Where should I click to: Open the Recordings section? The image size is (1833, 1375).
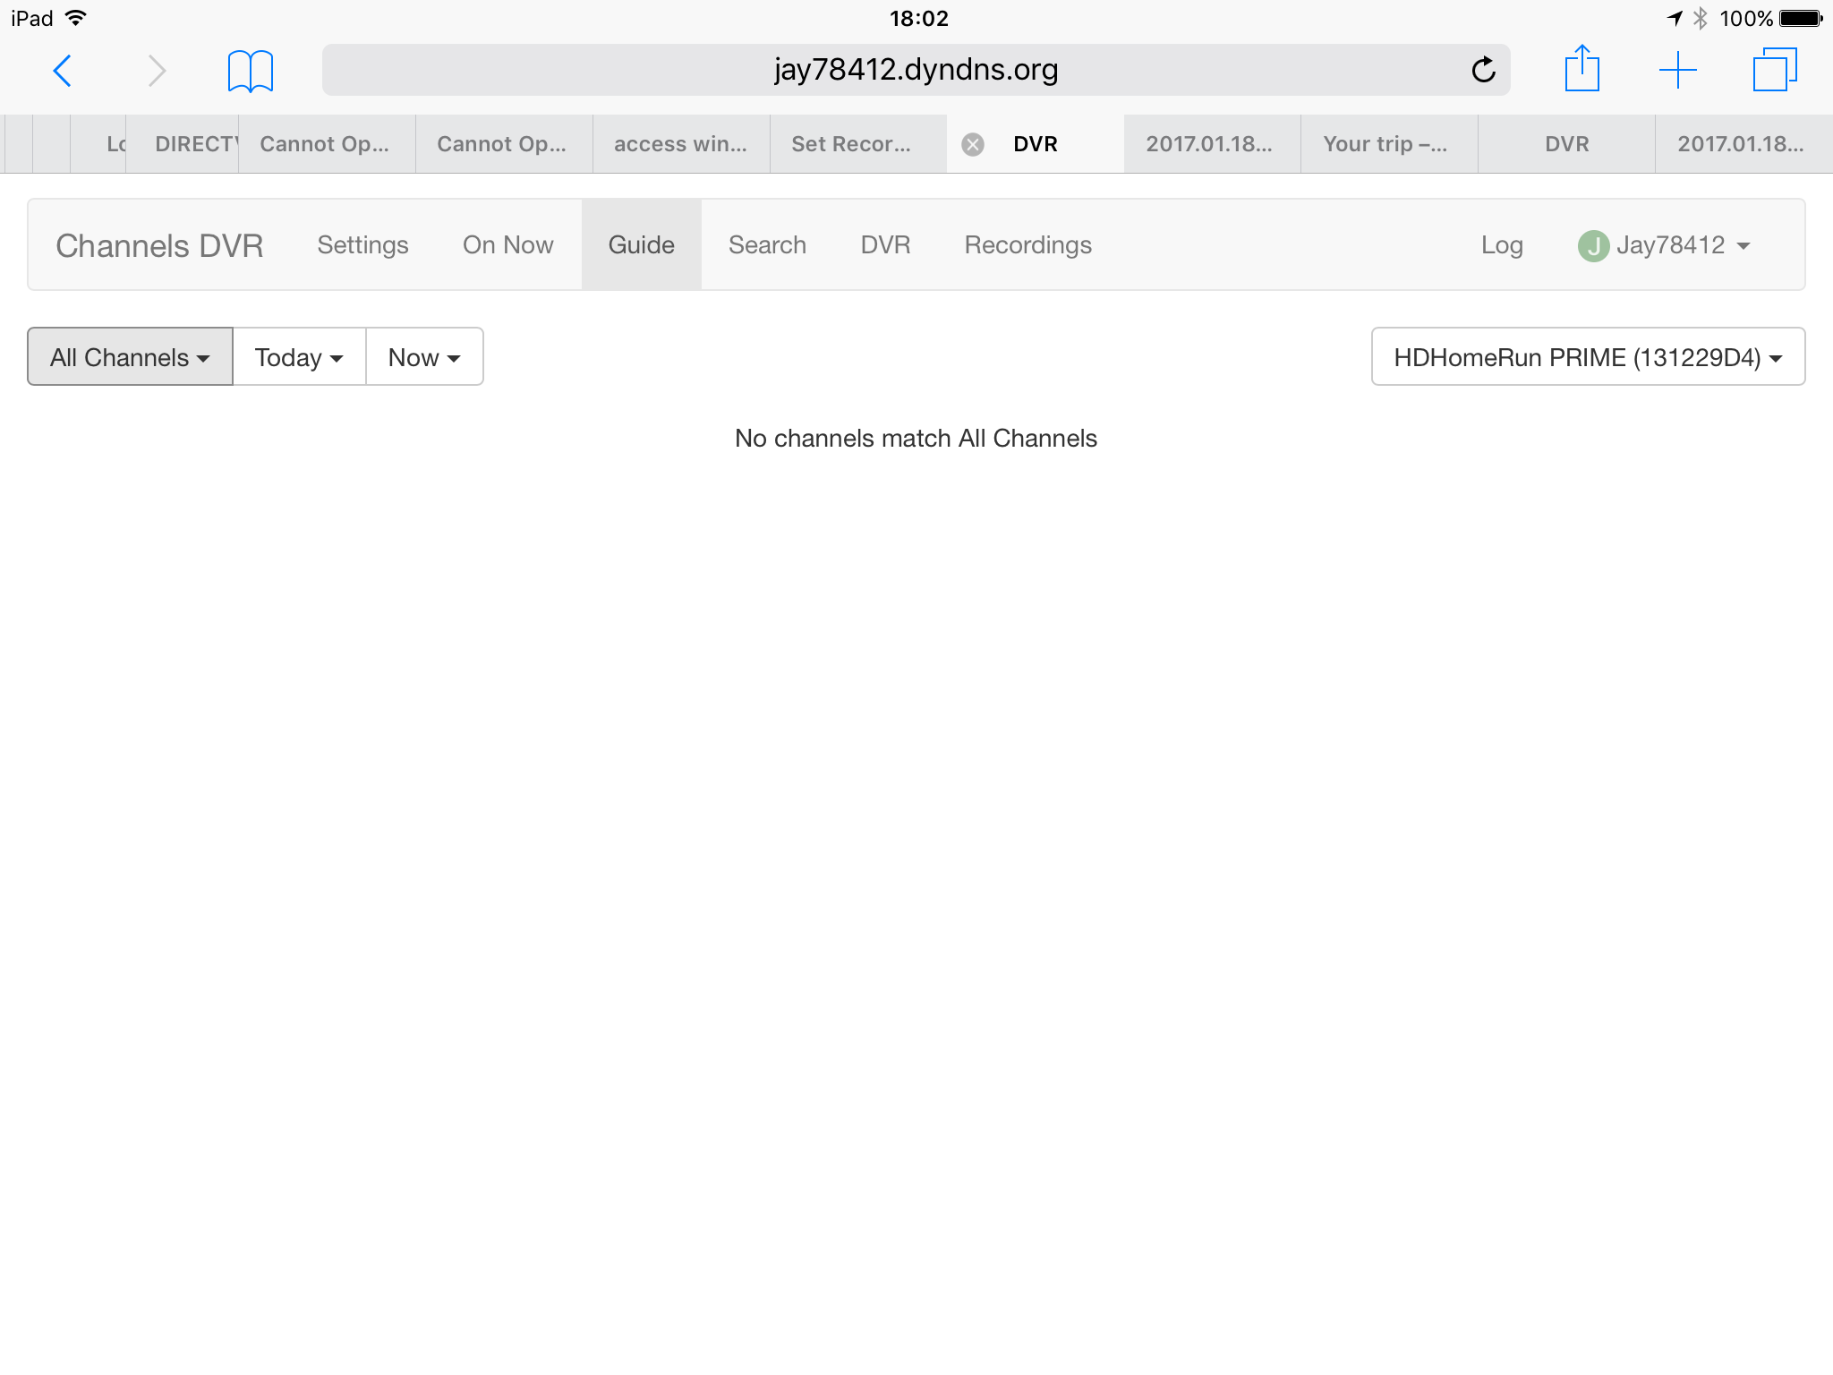tap(1027, 245)
